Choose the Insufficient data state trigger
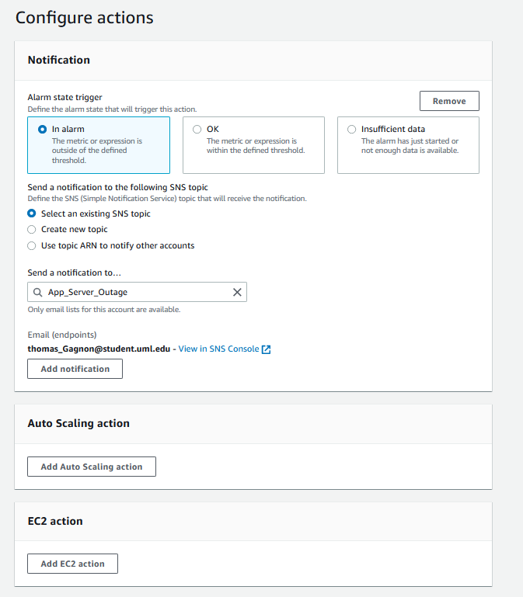This screenshot has height=597, width=523. (x=352, y=130)
